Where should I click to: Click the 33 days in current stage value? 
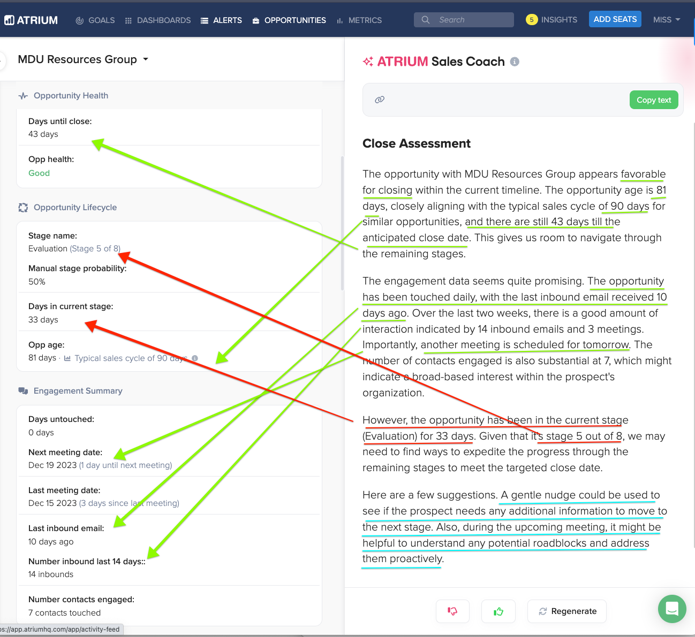click(43, 320)
